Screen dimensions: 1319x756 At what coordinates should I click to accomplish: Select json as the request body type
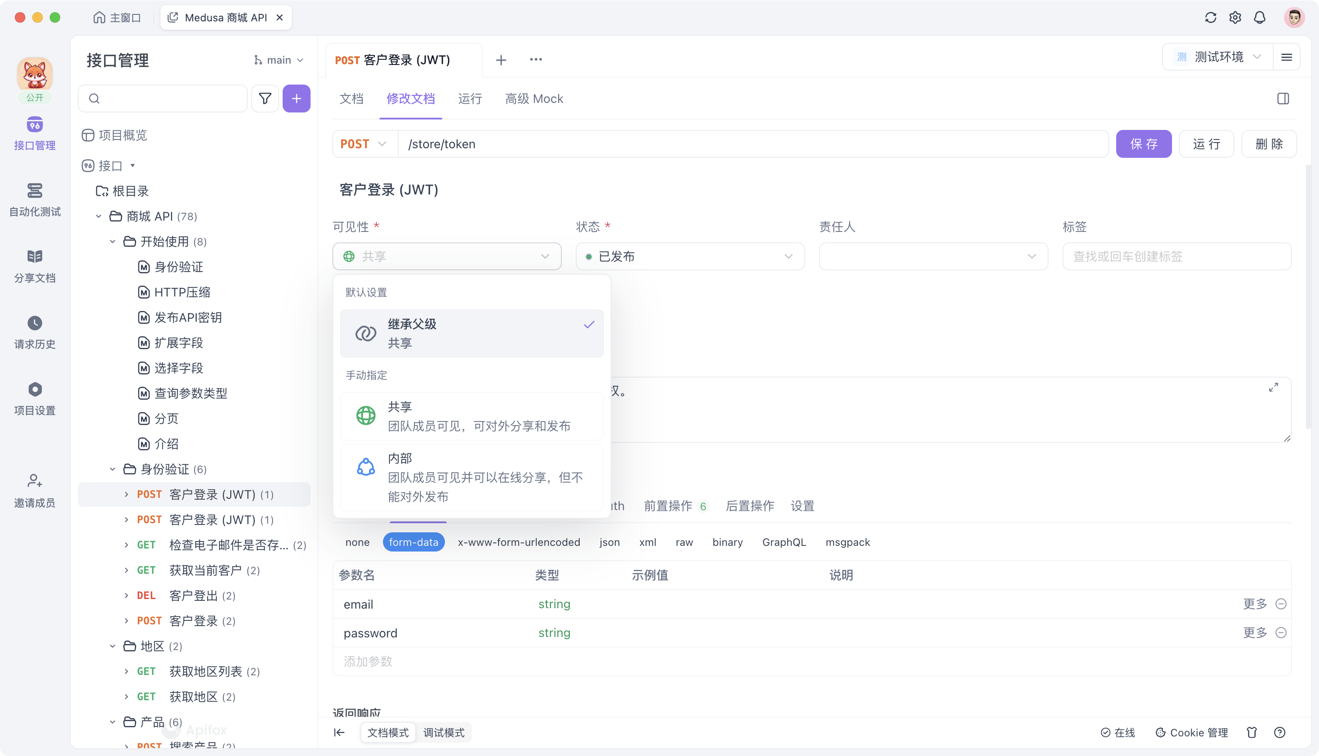610,542
